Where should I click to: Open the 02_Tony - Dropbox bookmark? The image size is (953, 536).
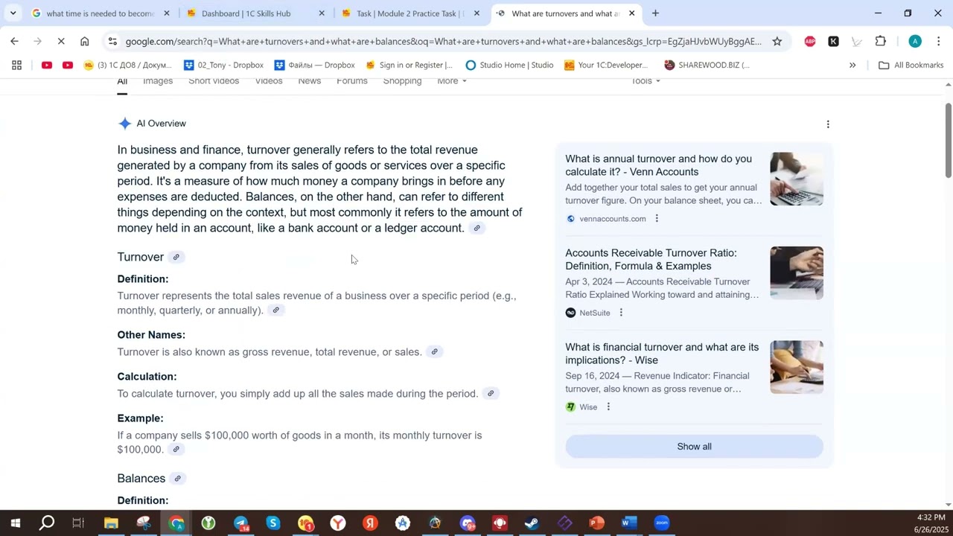point(223,65)
